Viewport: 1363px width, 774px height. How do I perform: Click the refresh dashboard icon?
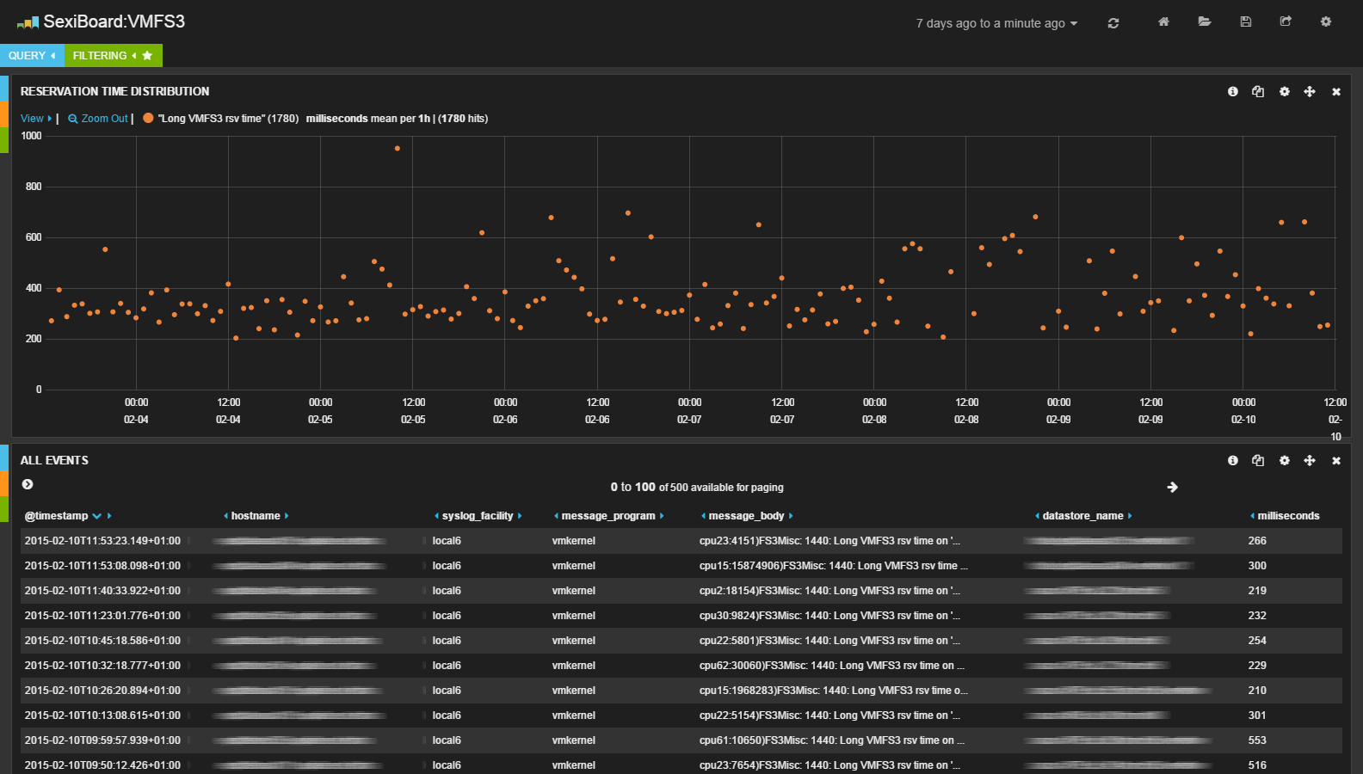pos(1113,23)
